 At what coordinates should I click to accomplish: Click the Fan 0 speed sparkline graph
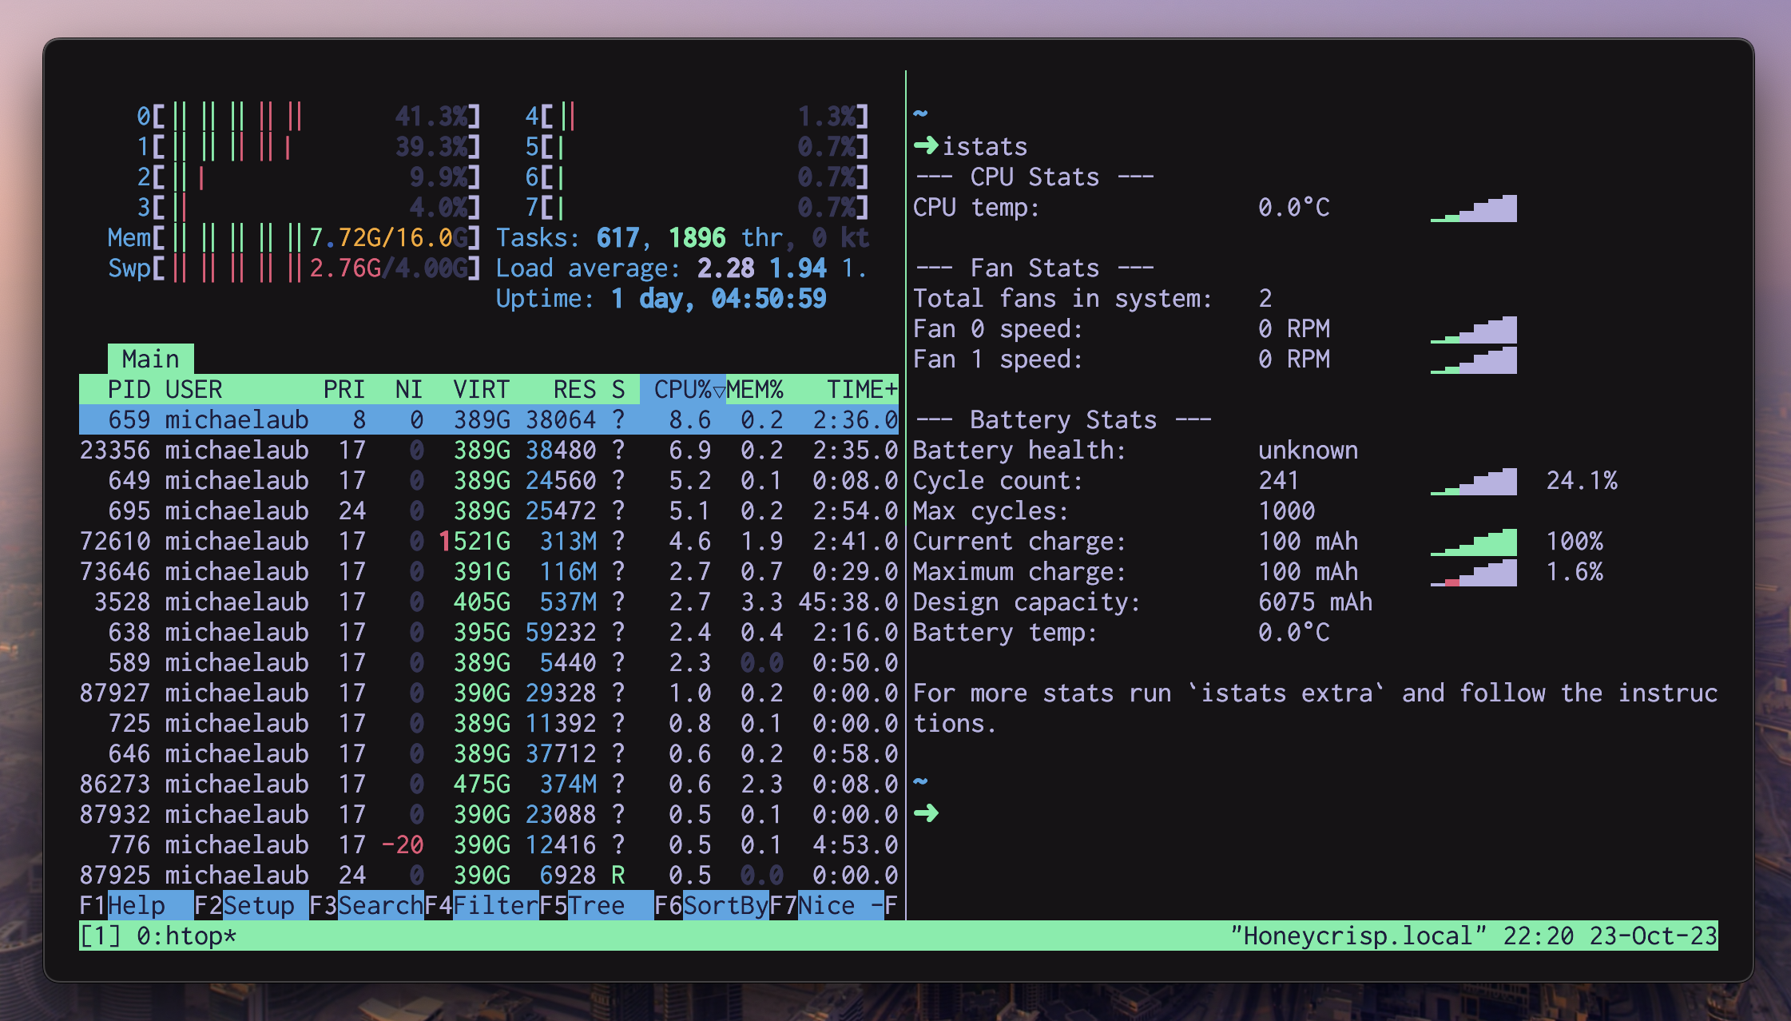point(1474,329)
